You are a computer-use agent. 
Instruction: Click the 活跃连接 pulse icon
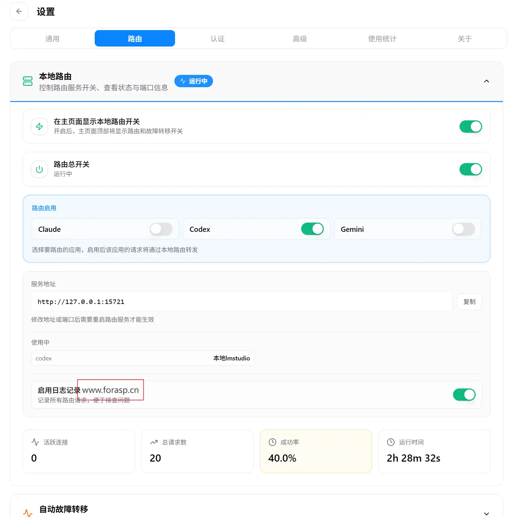[x=35, y=442]
